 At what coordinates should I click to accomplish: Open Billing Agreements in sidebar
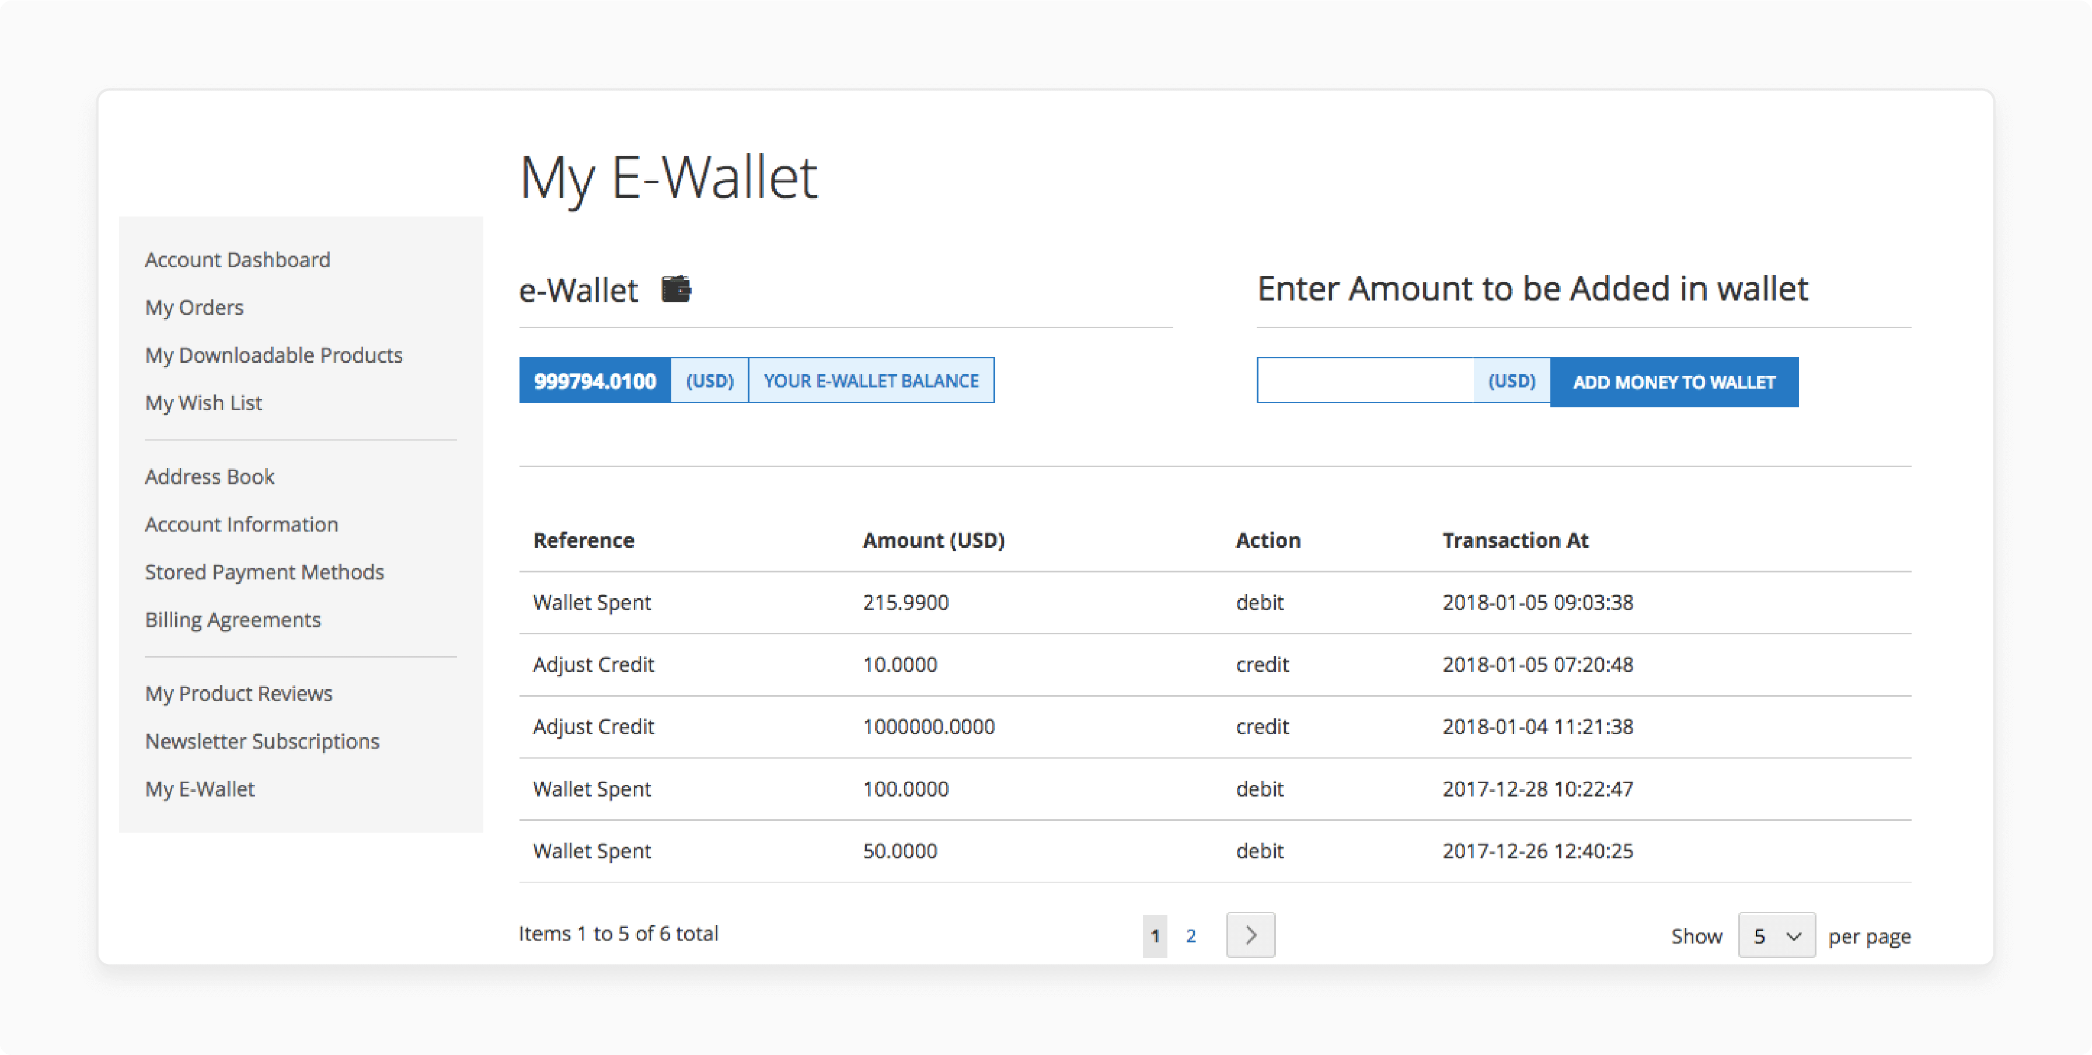point(232,620)
